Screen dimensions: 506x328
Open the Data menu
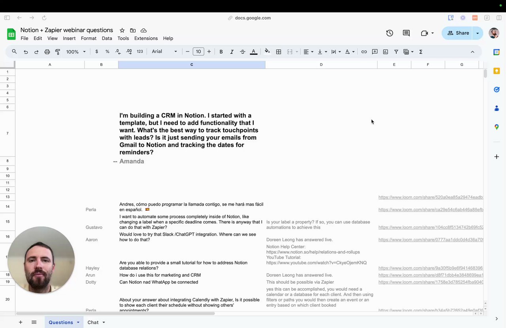(x=107, y=38)
